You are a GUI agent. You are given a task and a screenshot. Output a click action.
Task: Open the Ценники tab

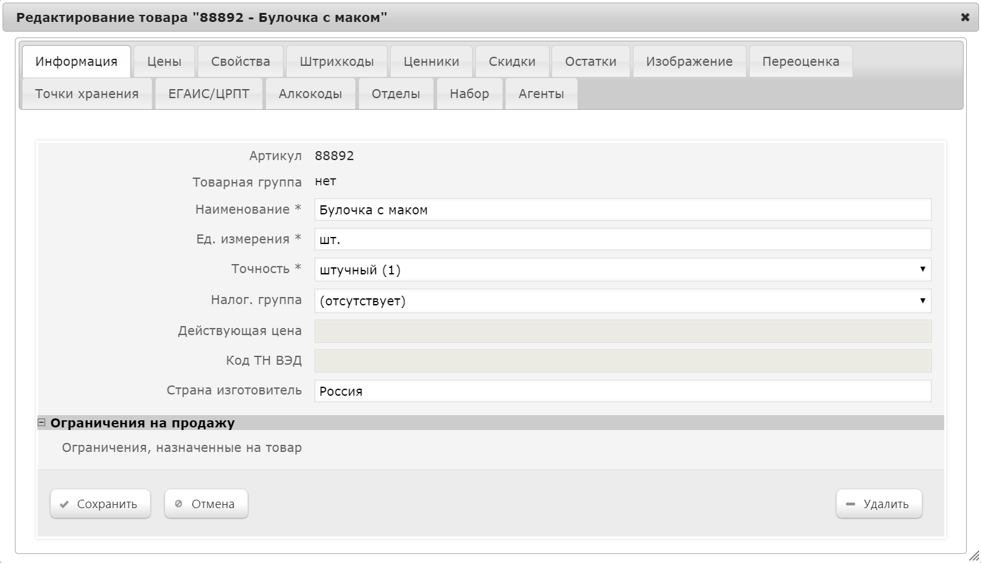tap(431, 61)
